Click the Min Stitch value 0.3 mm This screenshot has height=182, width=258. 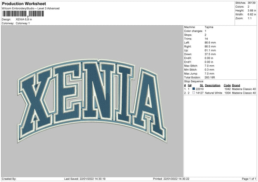[209, 70]
